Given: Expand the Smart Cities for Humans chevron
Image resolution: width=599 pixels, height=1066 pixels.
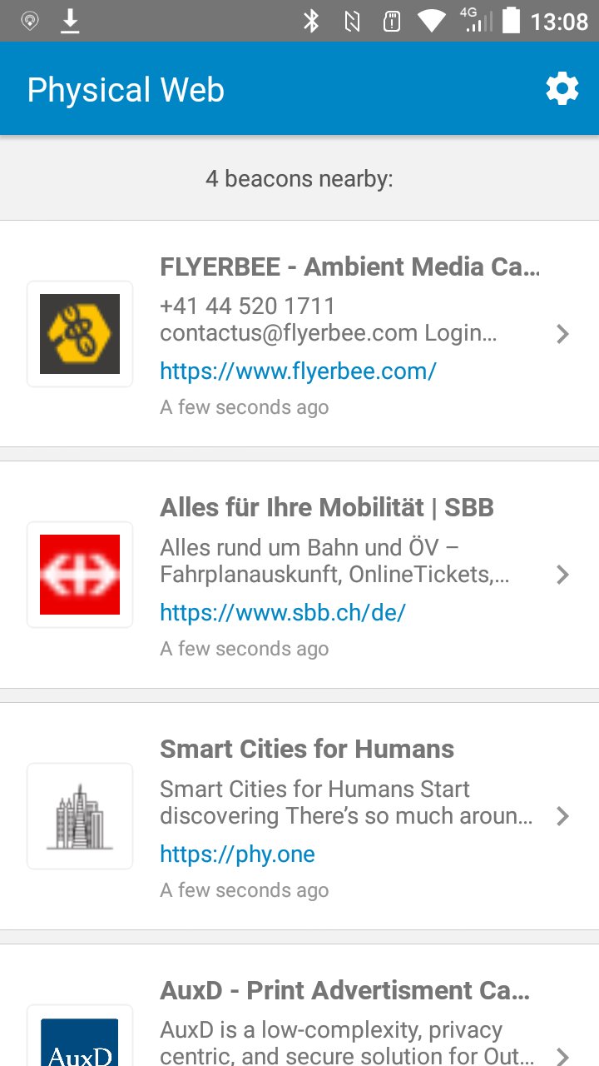Looking at the screenshot, I should tap(562, 815).
